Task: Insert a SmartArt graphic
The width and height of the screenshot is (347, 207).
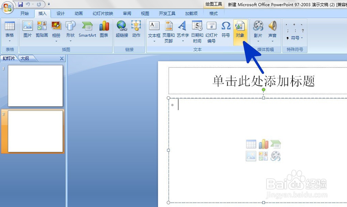Action: point(87,29)
